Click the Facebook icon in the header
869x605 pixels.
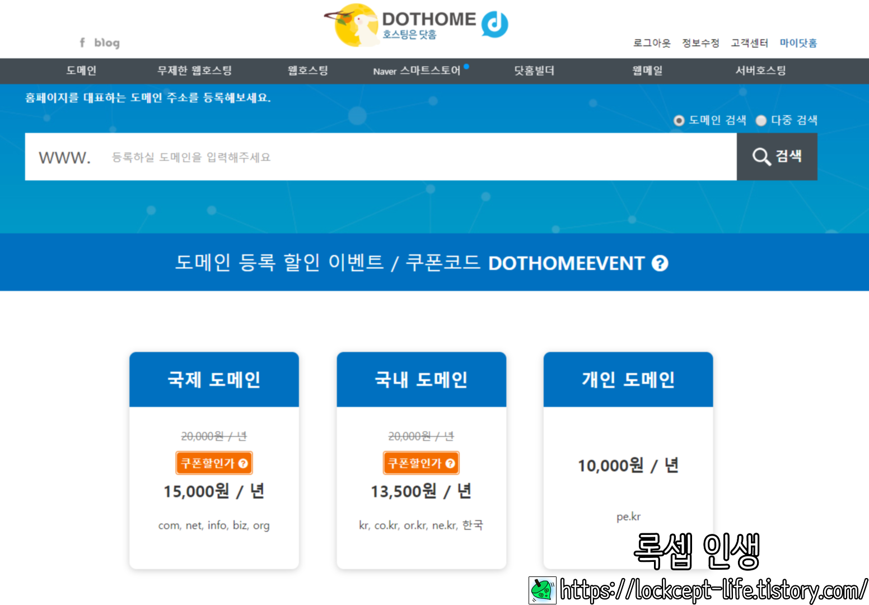click(82, 43)
